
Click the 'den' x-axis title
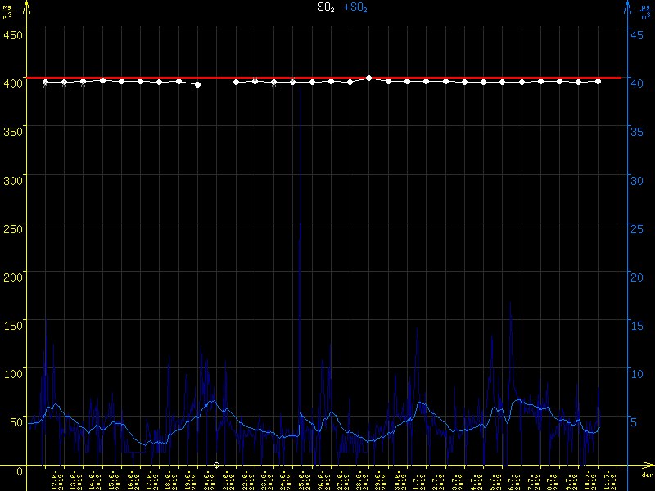[x=646, y=475]
